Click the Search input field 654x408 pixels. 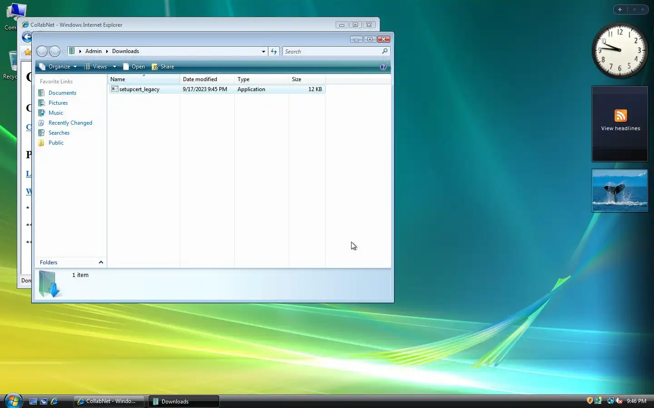tap(332, 52)
